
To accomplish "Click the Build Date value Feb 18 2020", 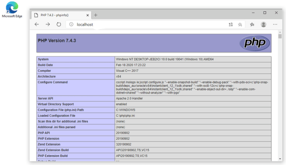I will click(131, 65).
